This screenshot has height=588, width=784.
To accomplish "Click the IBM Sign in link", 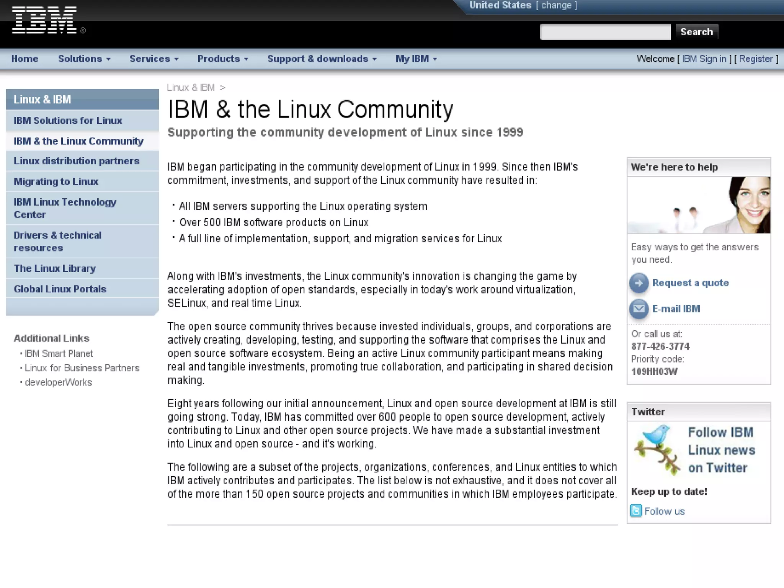I will pos(704,59).
